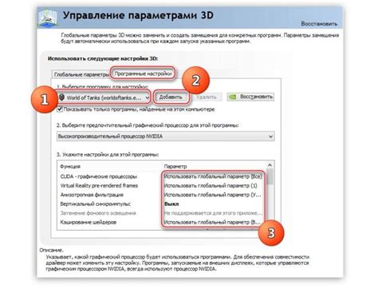Select the Вертикальный синхроимпульс row
The height and width of the screenshot is (293, 378).
162,204
